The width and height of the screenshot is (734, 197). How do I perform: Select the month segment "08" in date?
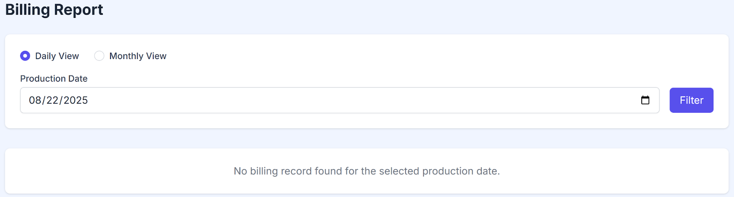click(x=35, y=100)
